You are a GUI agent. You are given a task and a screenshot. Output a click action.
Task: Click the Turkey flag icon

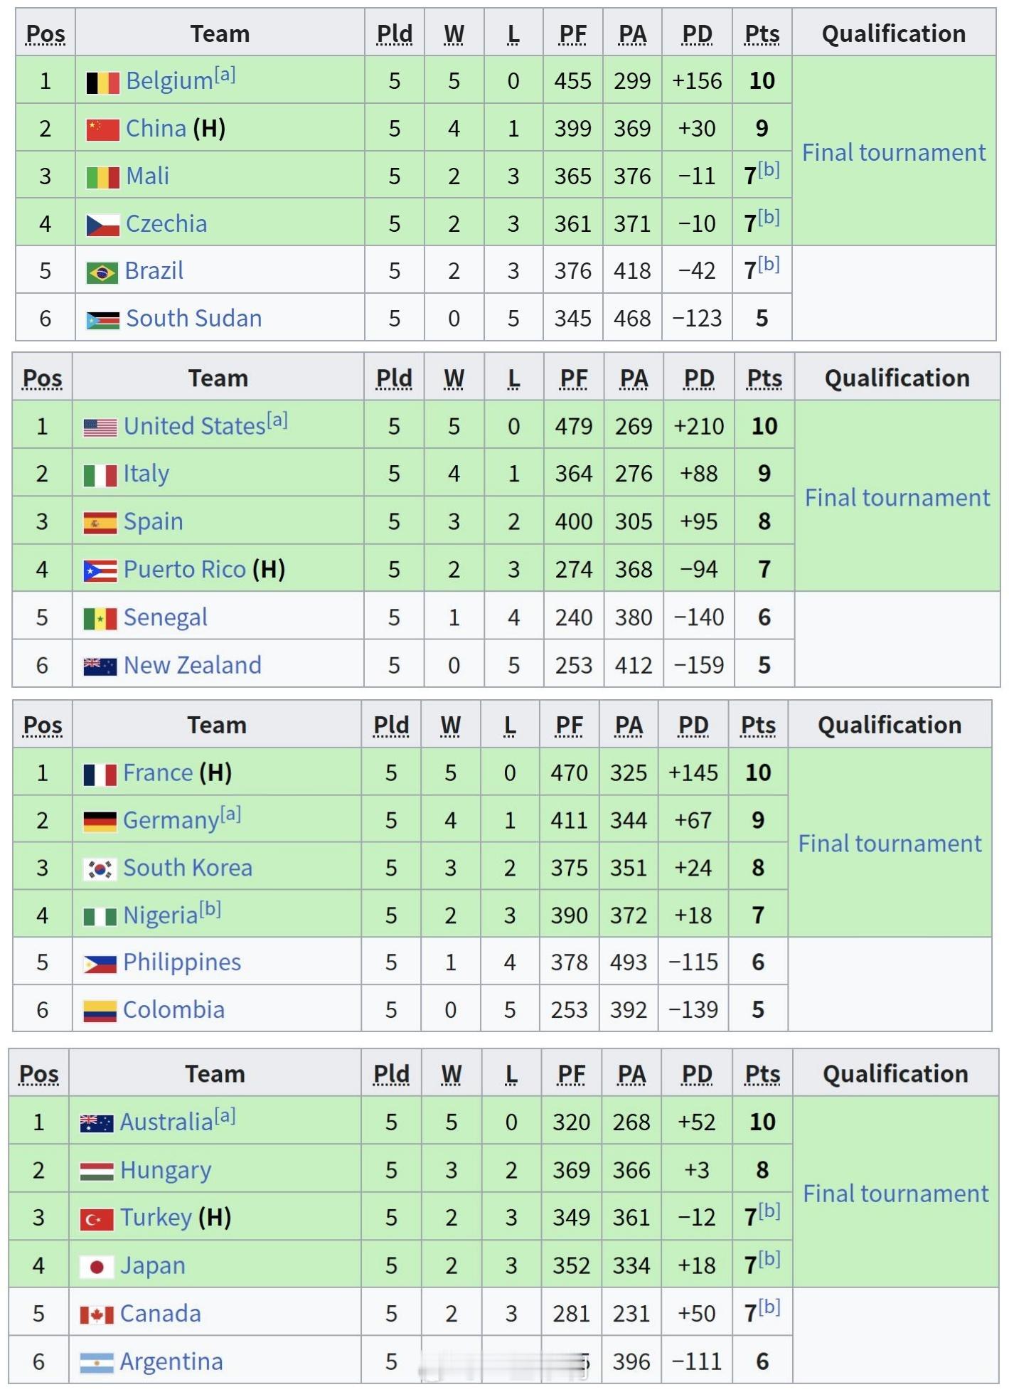(x=96, y=1219)
